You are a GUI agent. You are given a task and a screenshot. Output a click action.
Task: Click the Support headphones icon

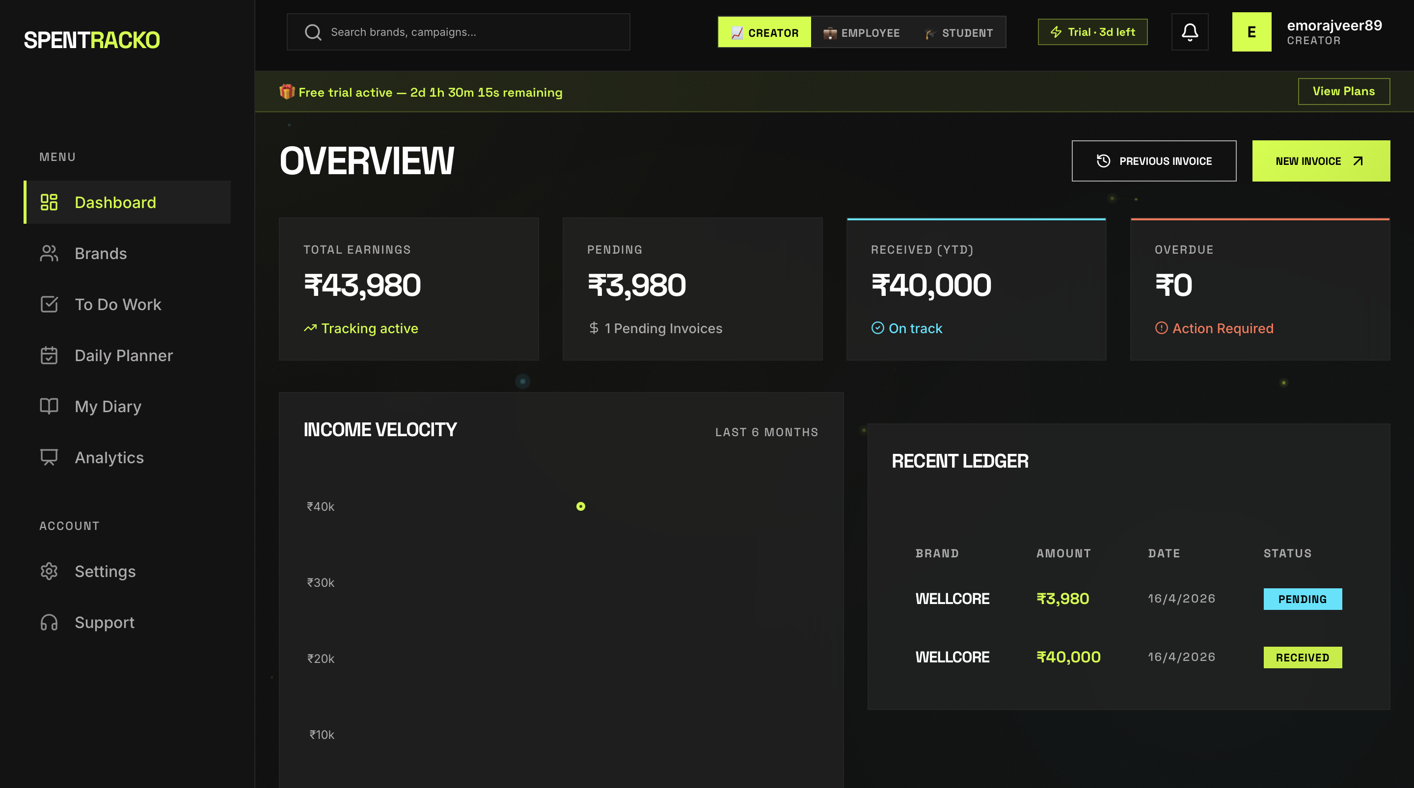click(x=49, y=622)
